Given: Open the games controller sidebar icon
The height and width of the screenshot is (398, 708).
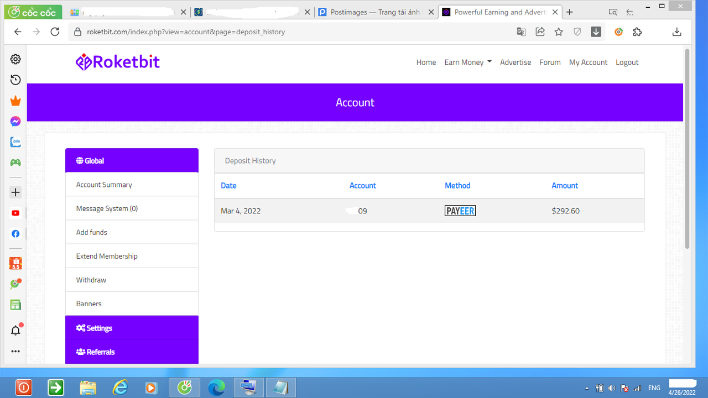Looking at the screenshot, I should click(x=15, y=163).
